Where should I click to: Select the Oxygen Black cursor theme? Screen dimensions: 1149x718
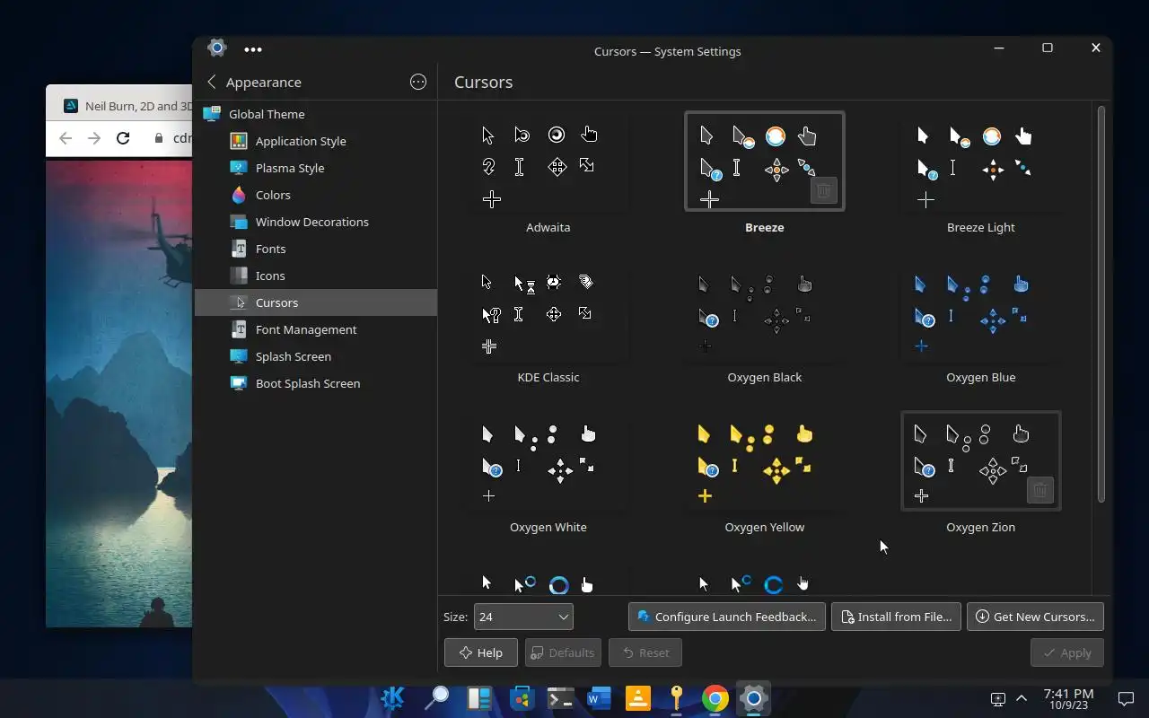coord(764,311)
